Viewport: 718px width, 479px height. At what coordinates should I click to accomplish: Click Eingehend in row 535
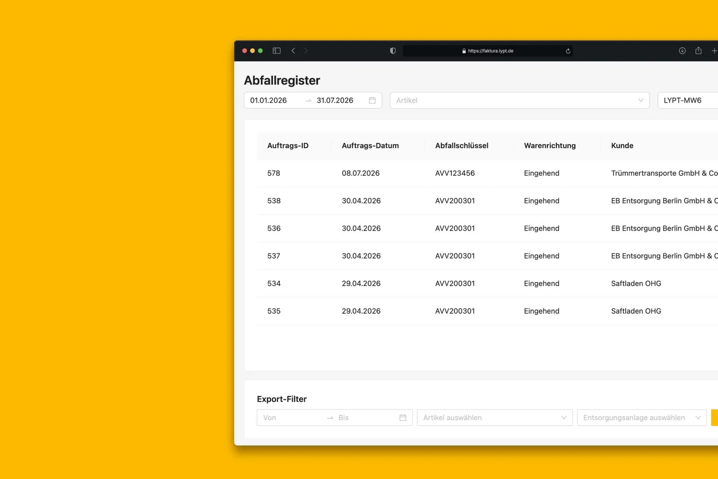(x=541, y=311)
